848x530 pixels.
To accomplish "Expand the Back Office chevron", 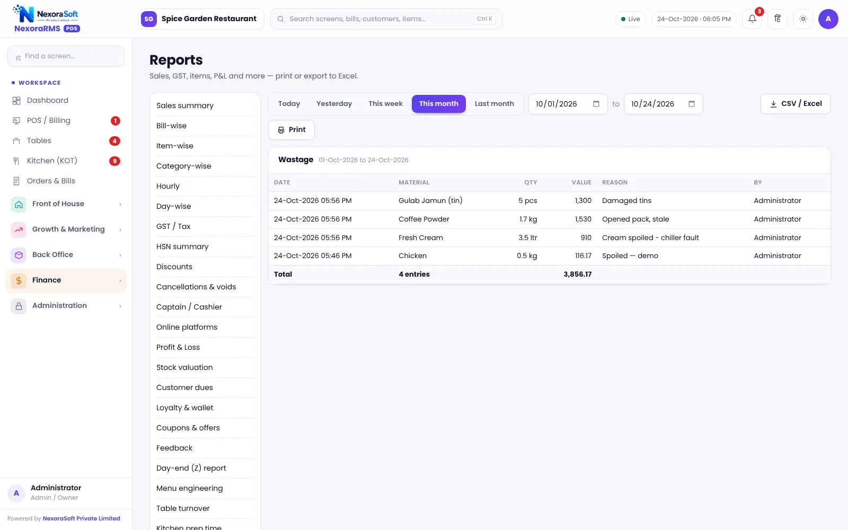I will click(x=120, y=255).
